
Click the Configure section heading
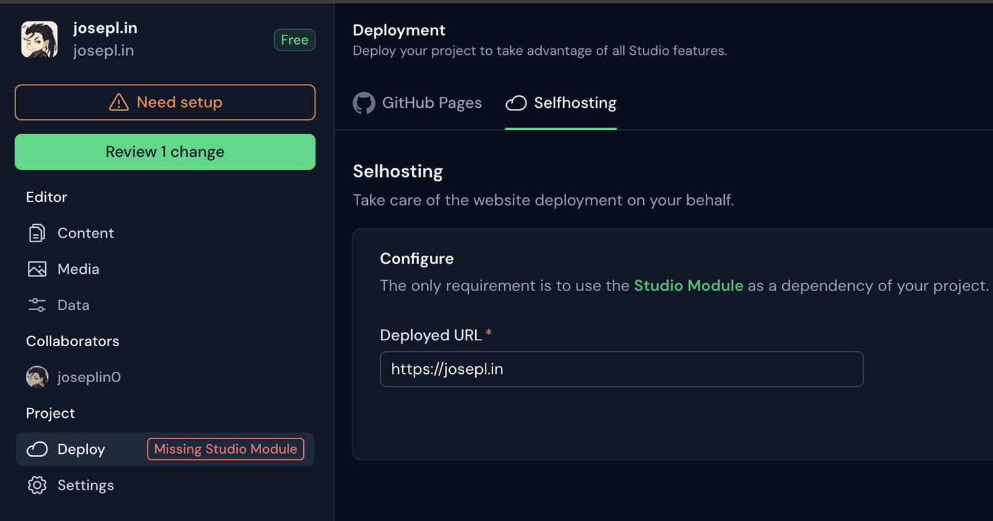(x=417, y=259)
